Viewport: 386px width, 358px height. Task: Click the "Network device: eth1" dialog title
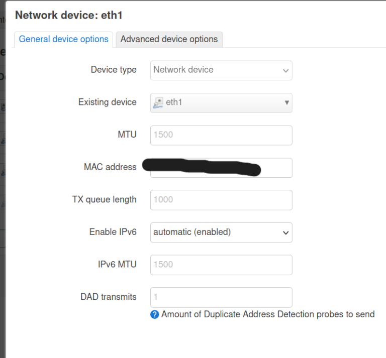[x=69, y=16]
